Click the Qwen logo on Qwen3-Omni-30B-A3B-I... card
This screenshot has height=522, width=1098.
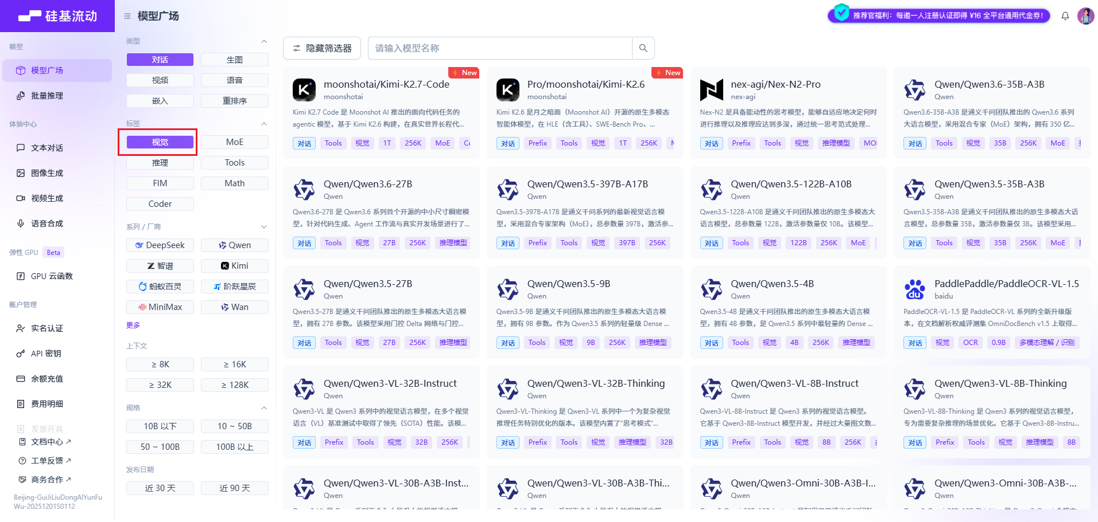coord(712,489)
